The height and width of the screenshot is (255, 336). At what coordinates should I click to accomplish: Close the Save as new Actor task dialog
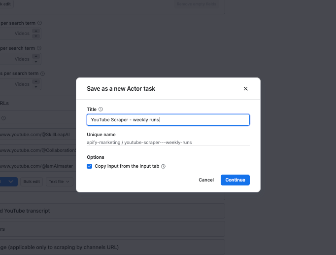click(245, 89)
